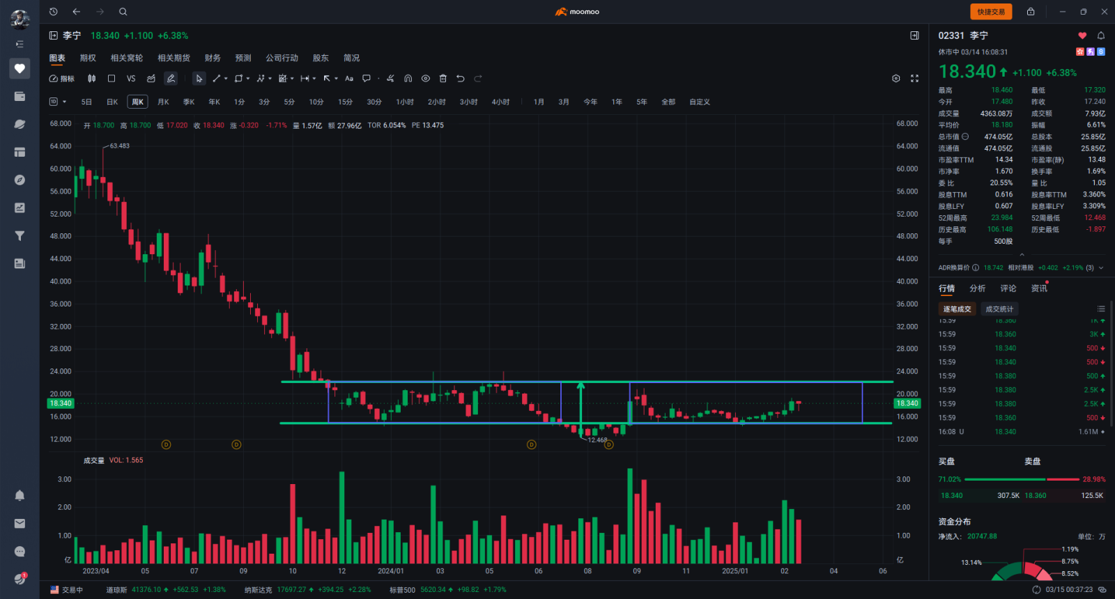Open chart settings hexagon icon
Viewport: 1115px width, 599px height.
click(x=896, y=79)
